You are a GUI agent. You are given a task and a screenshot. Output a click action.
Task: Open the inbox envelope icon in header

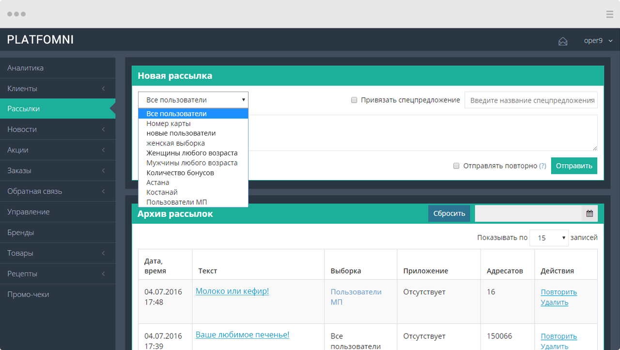(x=562, y=41)
